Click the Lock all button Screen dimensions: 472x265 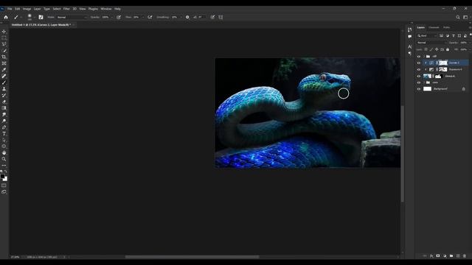click(448, 49)
